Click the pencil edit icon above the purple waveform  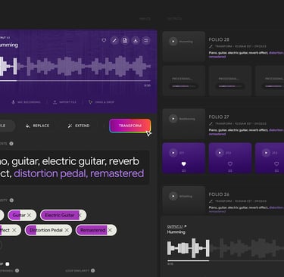click(114, 40)
